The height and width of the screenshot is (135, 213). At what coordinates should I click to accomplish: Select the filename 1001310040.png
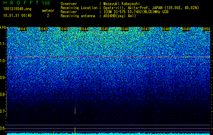pos(17,9)
